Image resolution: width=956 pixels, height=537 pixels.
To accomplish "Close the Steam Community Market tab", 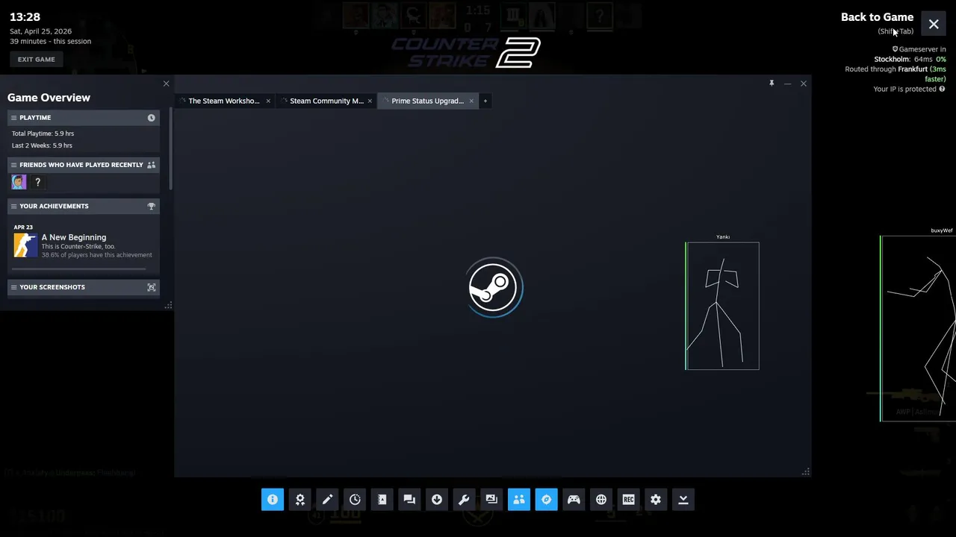I will pos(370,101).
